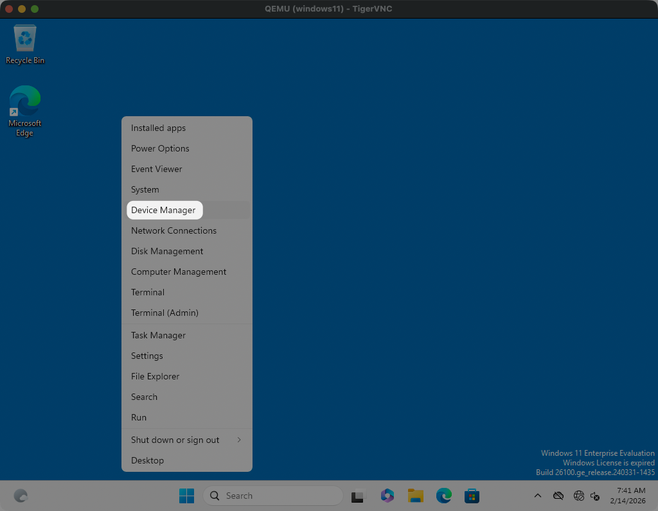Select Network Connections menu item

[173, 230]
